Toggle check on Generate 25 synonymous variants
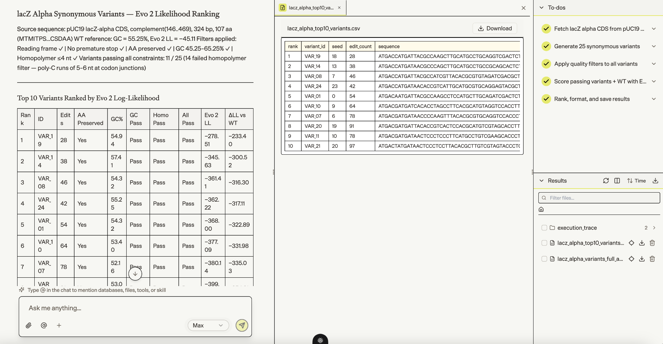Screen dimensions: 663x344 click(546, 46)
